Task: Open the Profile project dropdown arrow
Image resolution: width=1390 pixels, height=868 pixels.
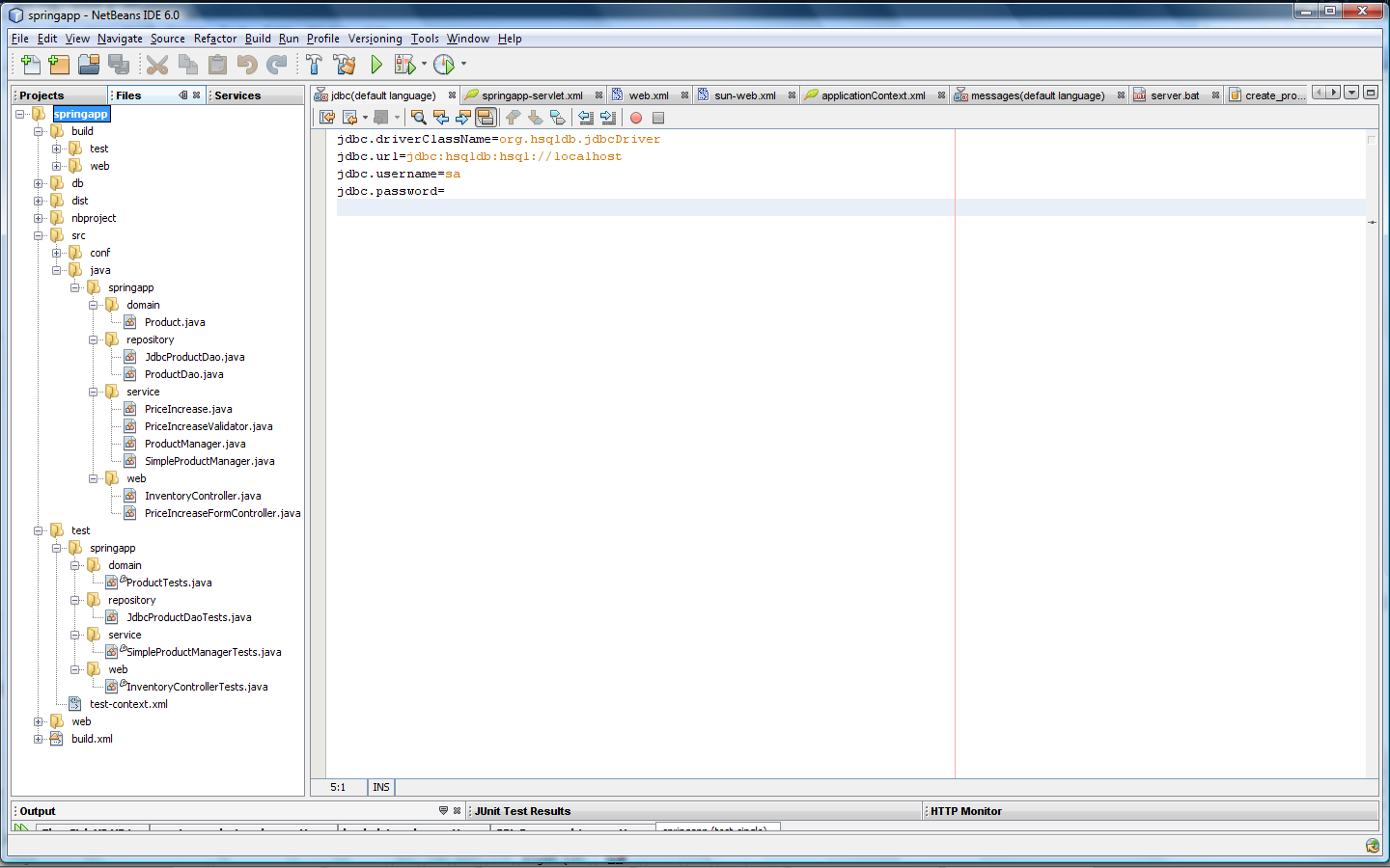Action: (463, 65)
